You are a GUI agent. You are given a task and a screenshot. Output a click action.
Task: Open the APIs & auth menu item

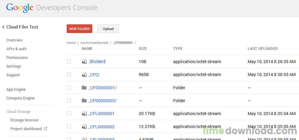click(x=16, y=49)
